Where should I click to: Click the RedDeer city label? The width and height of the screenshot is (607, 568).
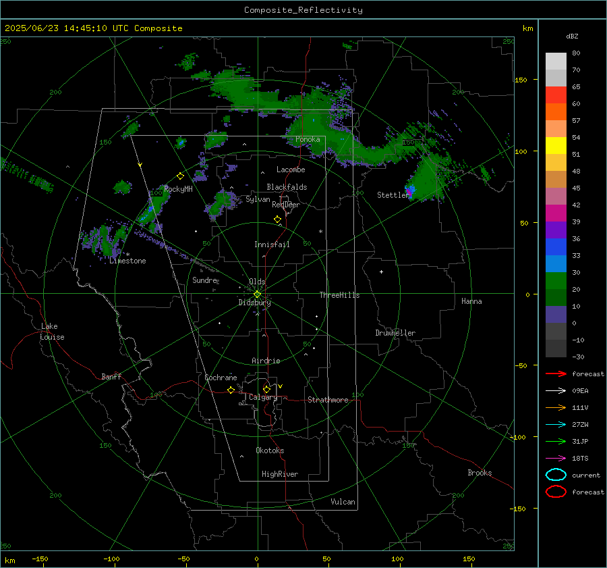click(x=286, y=205)
